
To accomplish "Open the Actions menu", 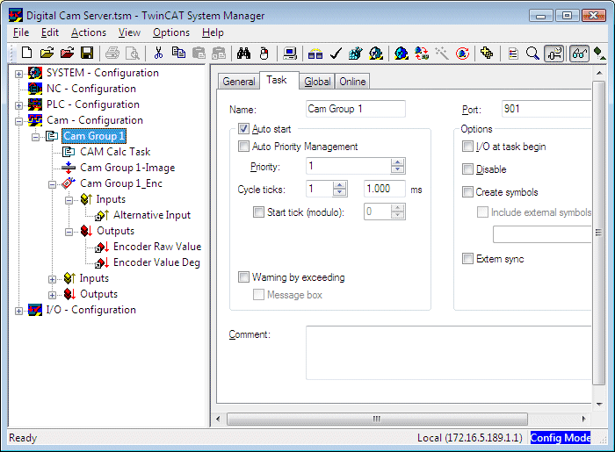I will (x=88, y=32).
